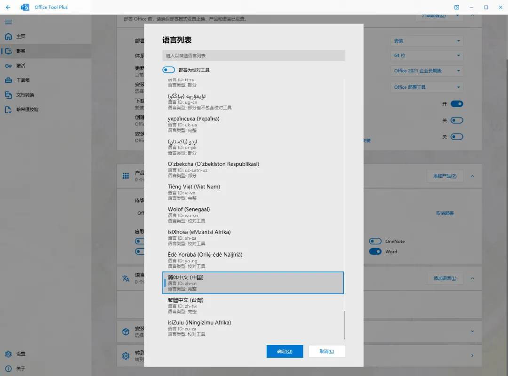
Task: Open 设置 settings in sidebar
Action: click(46, 353)
